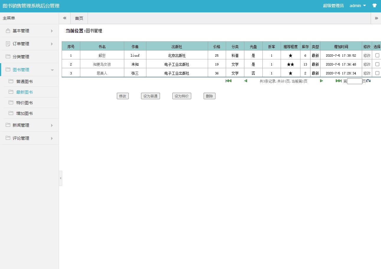Viewport: 381px width, 269px height.
Task: Click the 删除 button below the table
Action: [x=209, y=96]
